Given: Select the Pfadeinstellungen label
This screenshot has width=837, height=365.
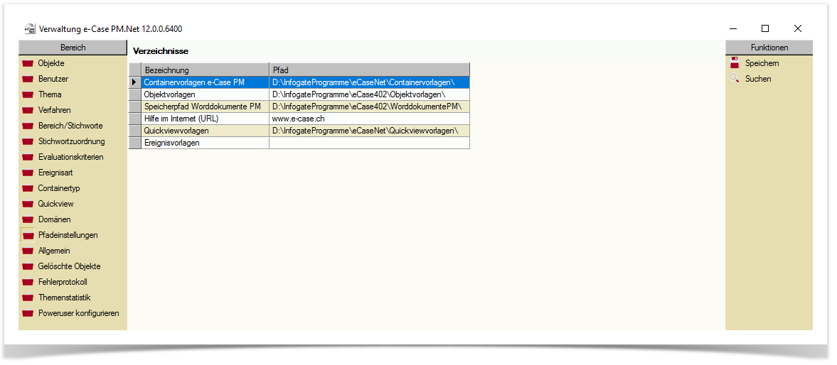Looking at the screenshot, I should [x=68, y=236].
